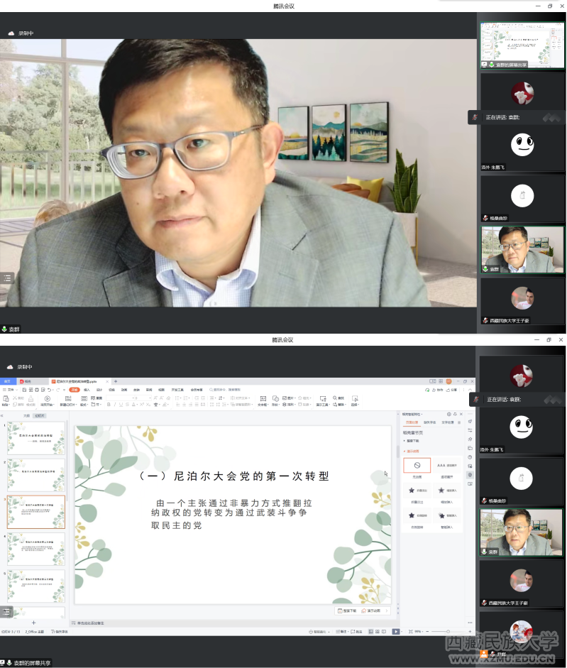The height and width of the screenshot is (668, 567).
Task: Add slide with plus below thumbnails
Action: [33, 623]
